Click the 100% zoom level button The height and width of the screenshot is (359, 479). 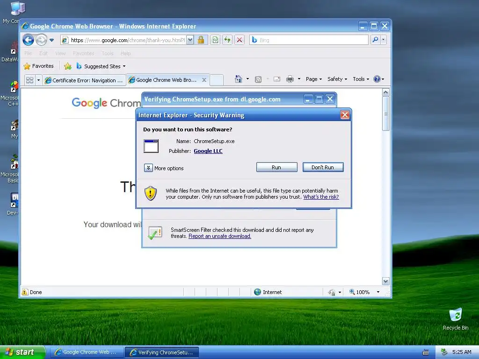[x=360, y=292]
